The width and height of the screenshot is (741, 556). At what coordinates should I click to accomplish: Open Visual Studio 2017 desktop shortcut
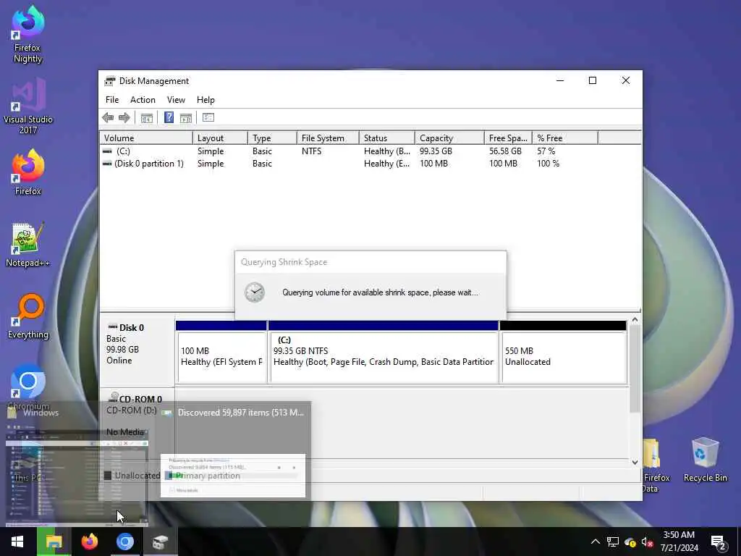click(28, 106)
